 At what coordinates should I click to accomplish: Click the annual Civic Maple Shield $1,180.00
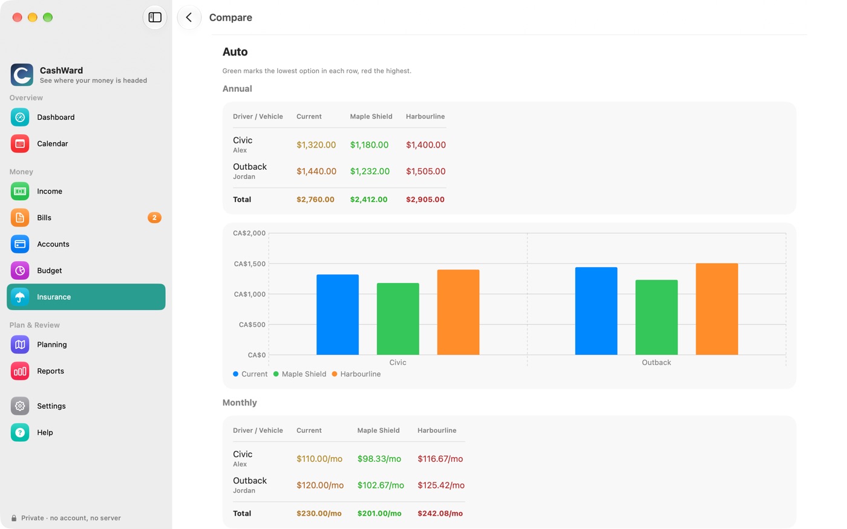coord(369,145)
